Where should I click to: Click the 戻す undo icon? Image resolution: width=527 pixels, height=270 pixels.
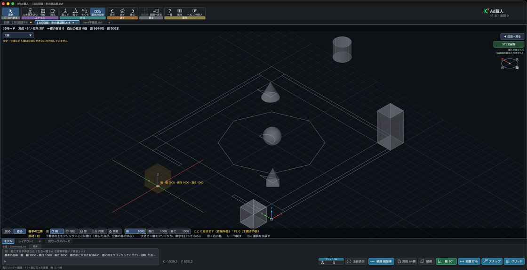[112, 12]
